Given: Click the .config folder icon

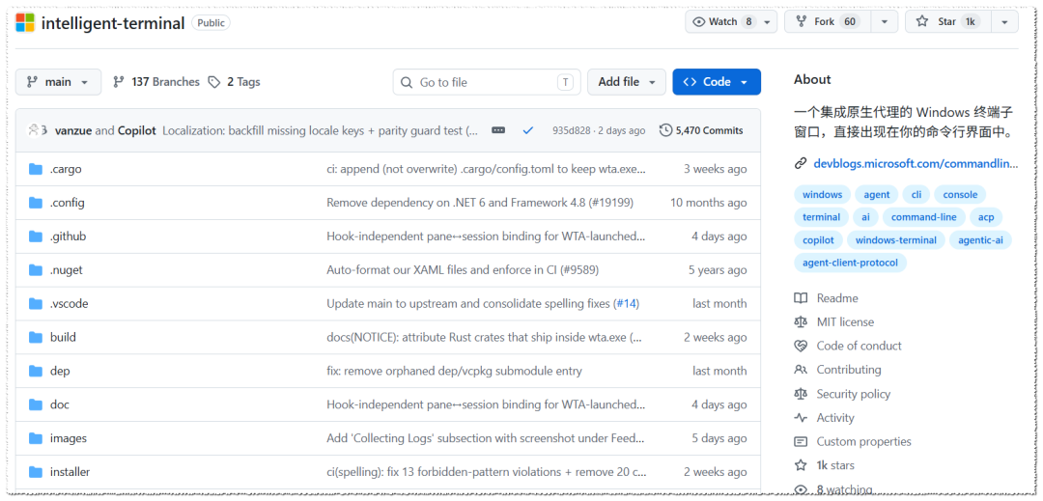Looking at the screenshot, I should point(36,203).
